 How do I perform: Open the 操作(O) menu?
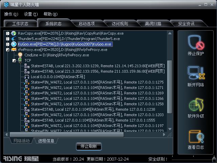11,14
